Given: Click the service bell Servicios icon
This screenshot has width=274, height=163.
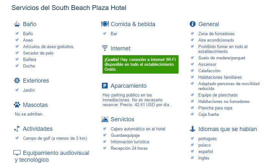Looking at the screenshot, I should (105, 119).
